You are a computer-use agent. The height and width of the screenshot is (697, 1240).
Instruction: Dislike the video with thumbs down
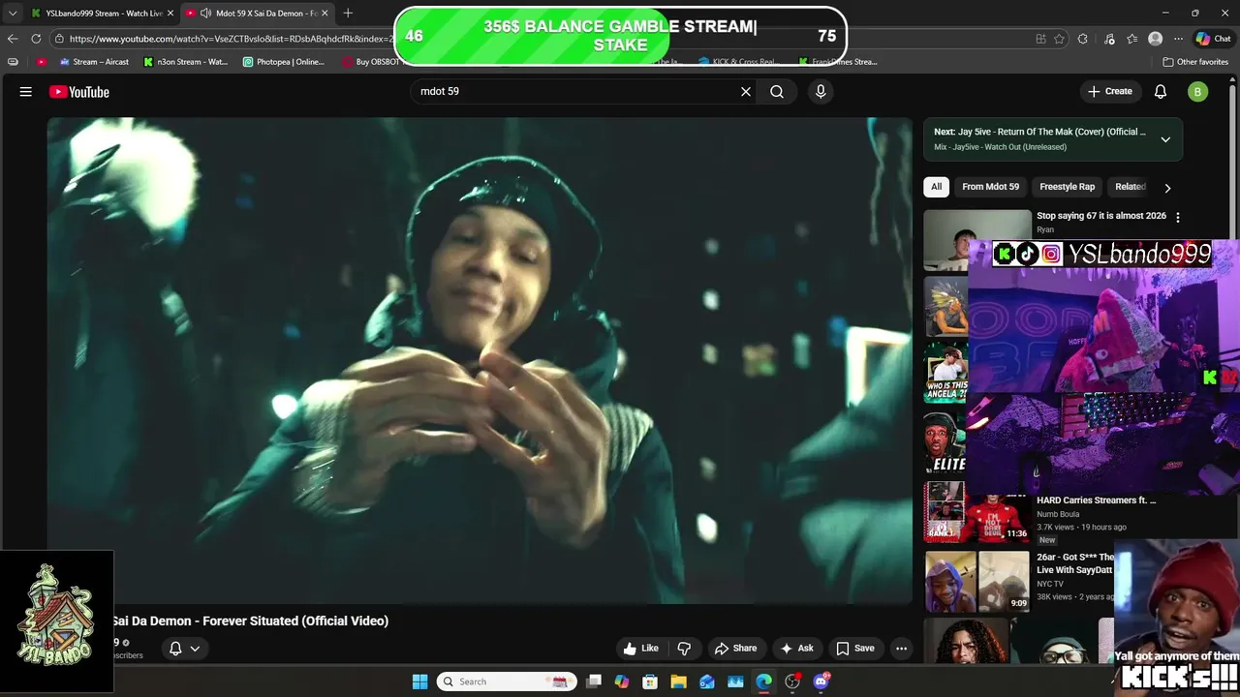pyautogui.click(x=684, y=649)
